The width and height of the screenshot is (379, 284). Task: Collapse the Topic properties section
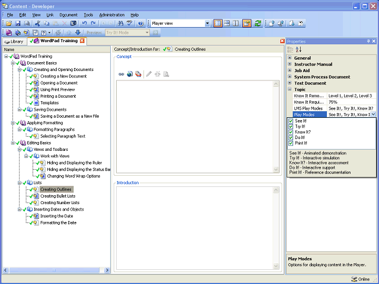tap(290, 89)
